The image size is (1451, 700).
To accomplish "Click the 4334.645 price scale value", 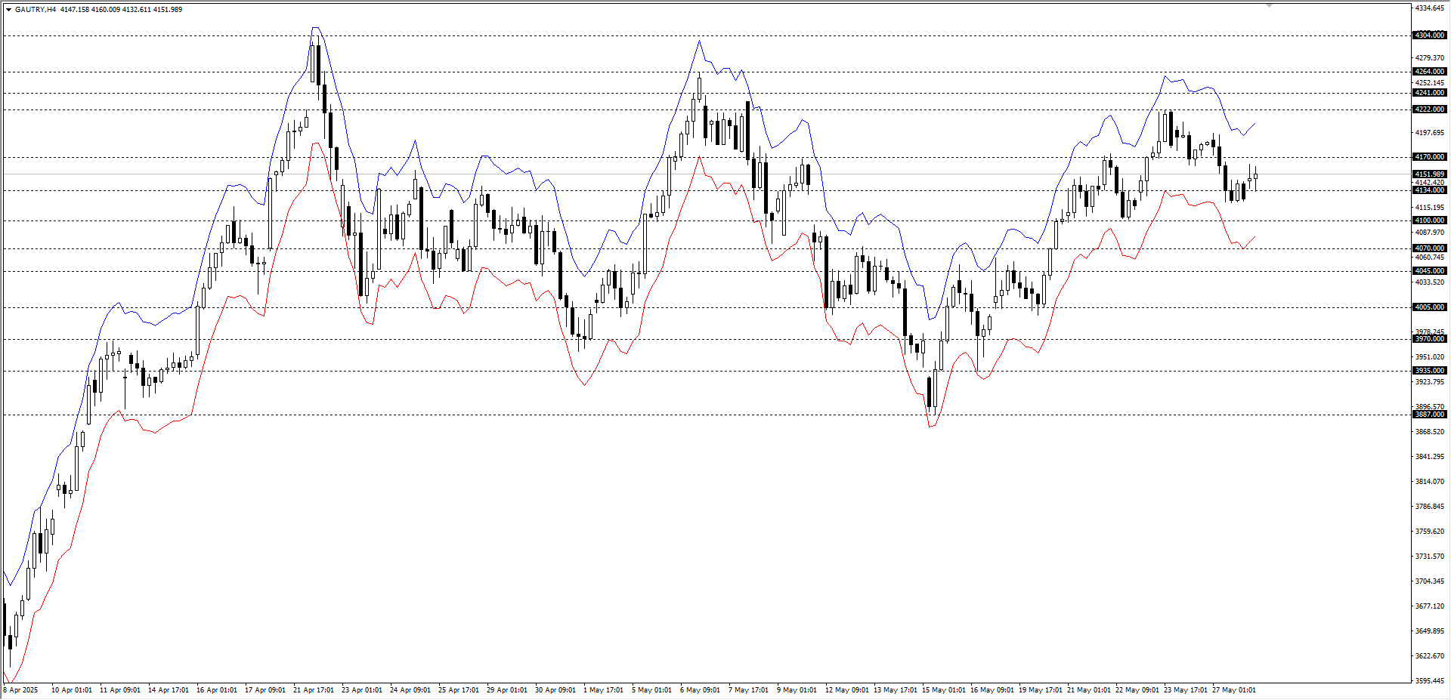I will coord(1429,8).
